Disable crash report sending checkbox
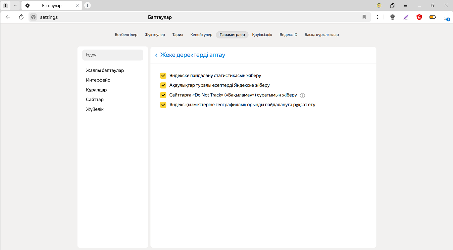Viewport: 453px width, 250px height. (x=163, y=85)
